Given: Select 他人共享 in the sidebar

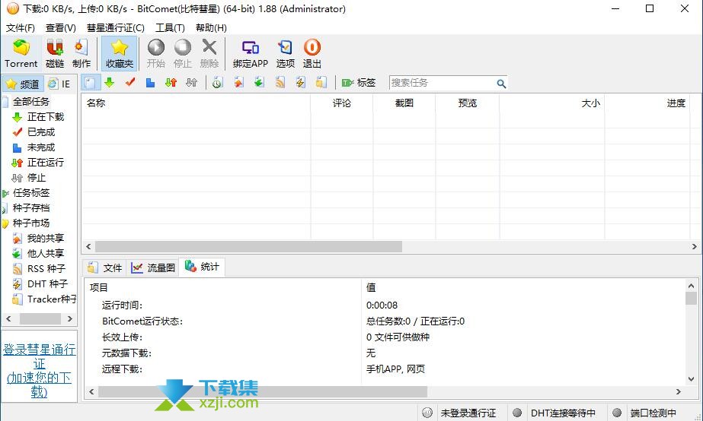Looking at the screenshot, I should [x=45, y=253].
